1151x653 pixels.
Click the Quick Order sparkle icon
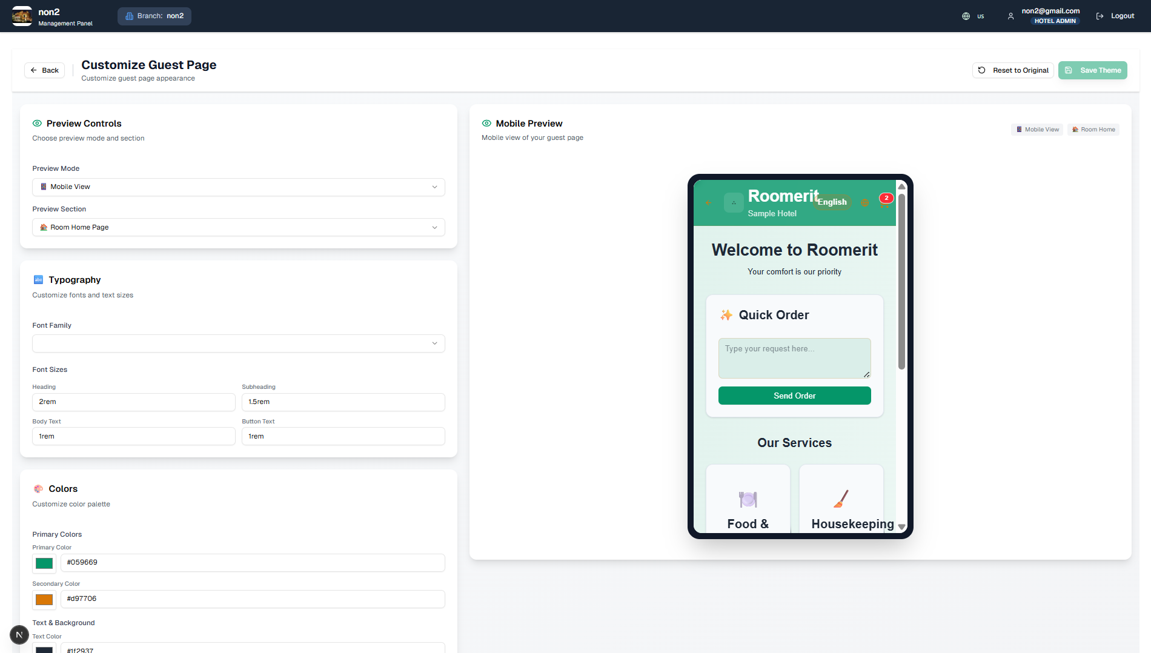[726, 315]
